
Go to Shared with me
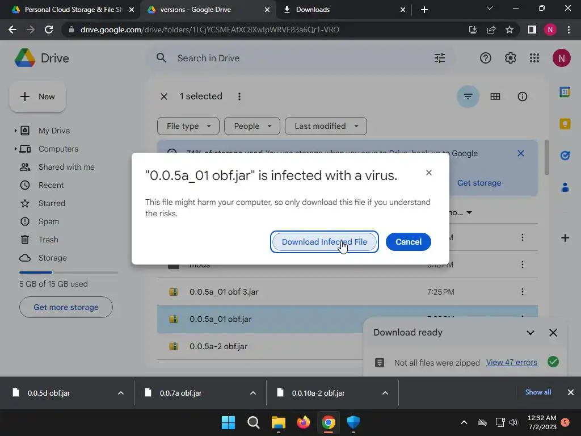[x=66, y=167]
